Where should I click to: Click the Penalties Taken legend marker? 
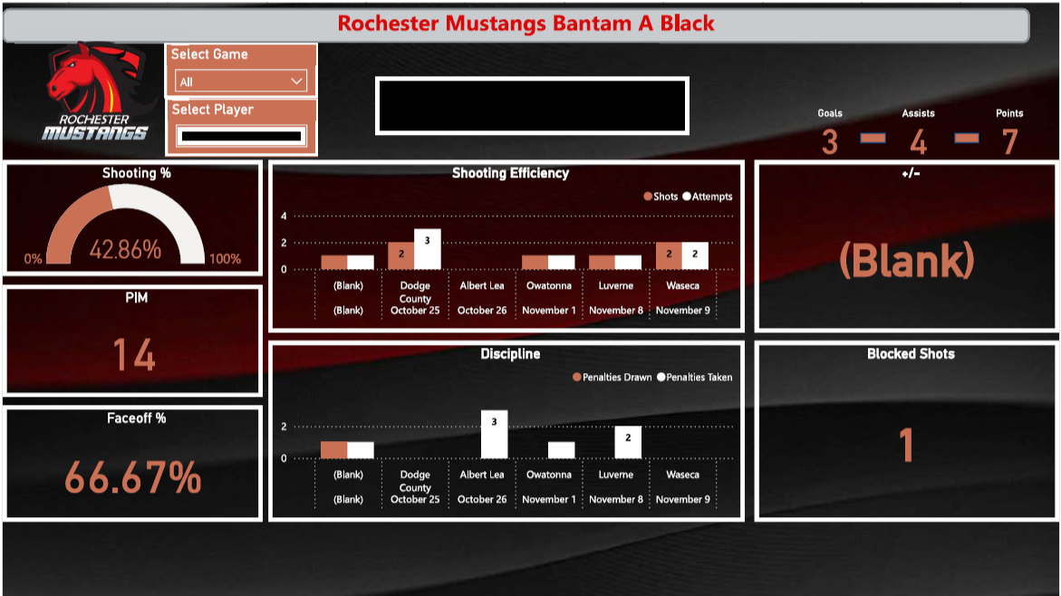pyautogui.click(x=661, y=377)
